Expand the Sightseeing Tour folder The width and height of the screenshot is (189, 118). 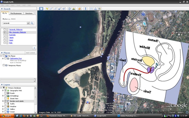(3, 58)
